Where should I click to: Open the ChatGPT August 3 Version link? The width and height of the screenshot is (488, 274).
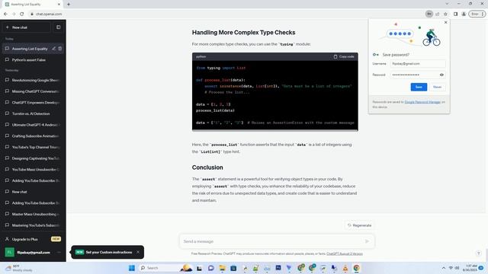point(345,253)
